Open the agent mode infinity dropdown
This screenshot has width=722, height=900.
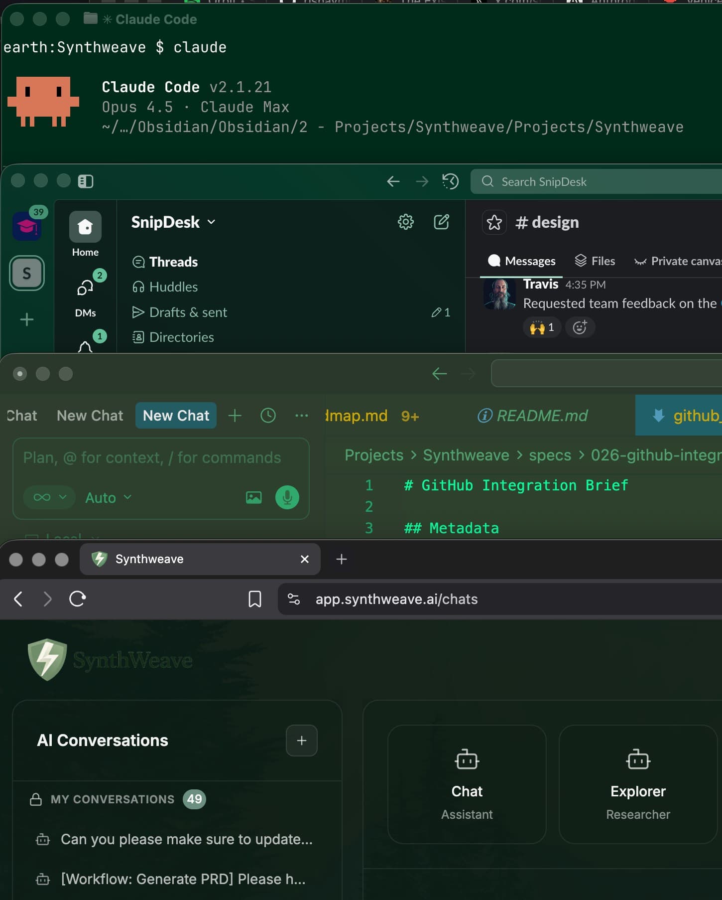tap(49, 497)
